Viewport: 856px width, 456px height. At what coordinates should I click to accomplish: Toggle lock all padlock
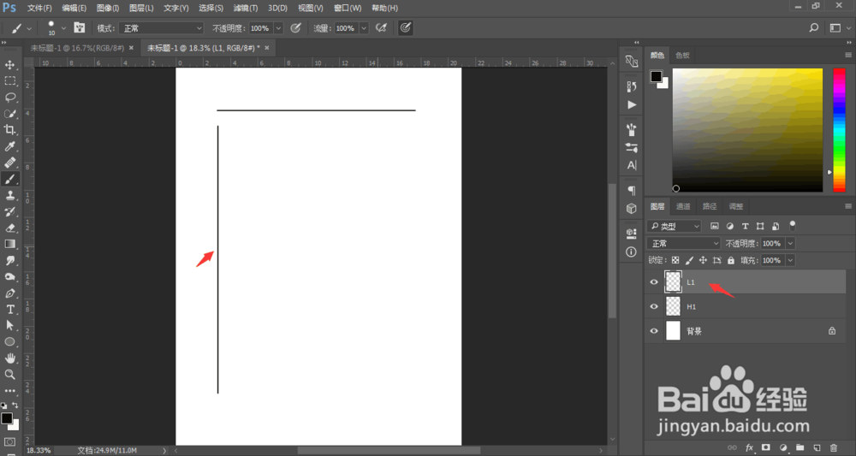731,260
